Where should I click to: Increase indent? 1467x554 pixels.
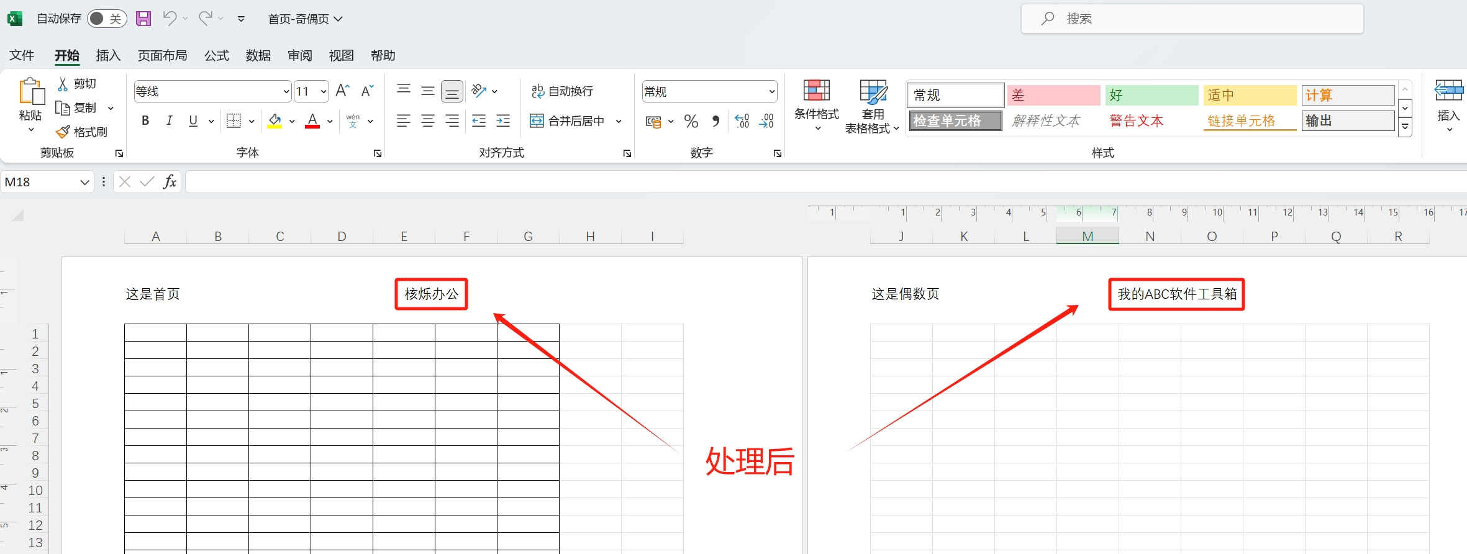coord(503,121)
